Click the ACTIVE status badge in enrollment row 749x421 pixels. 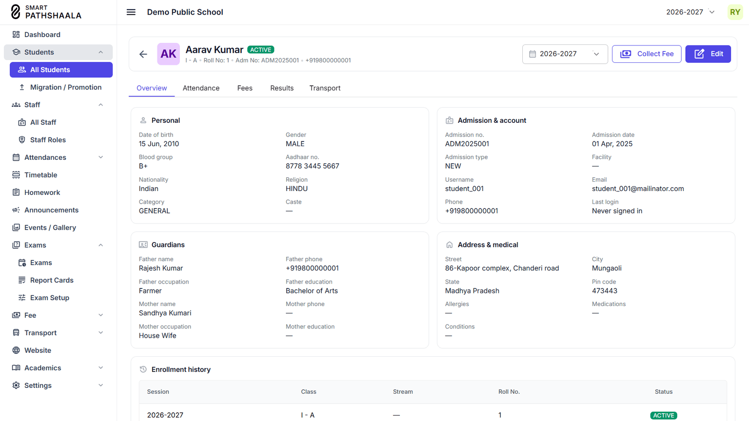pyautogui.click(x=664, y=416)
